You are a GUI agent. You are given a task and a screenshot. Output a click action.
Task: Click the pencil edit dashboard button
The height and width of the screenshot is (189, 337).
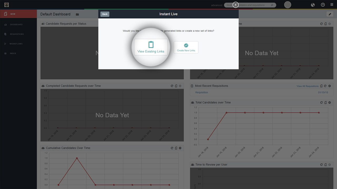pyautogui.click(x=330, y=14)
